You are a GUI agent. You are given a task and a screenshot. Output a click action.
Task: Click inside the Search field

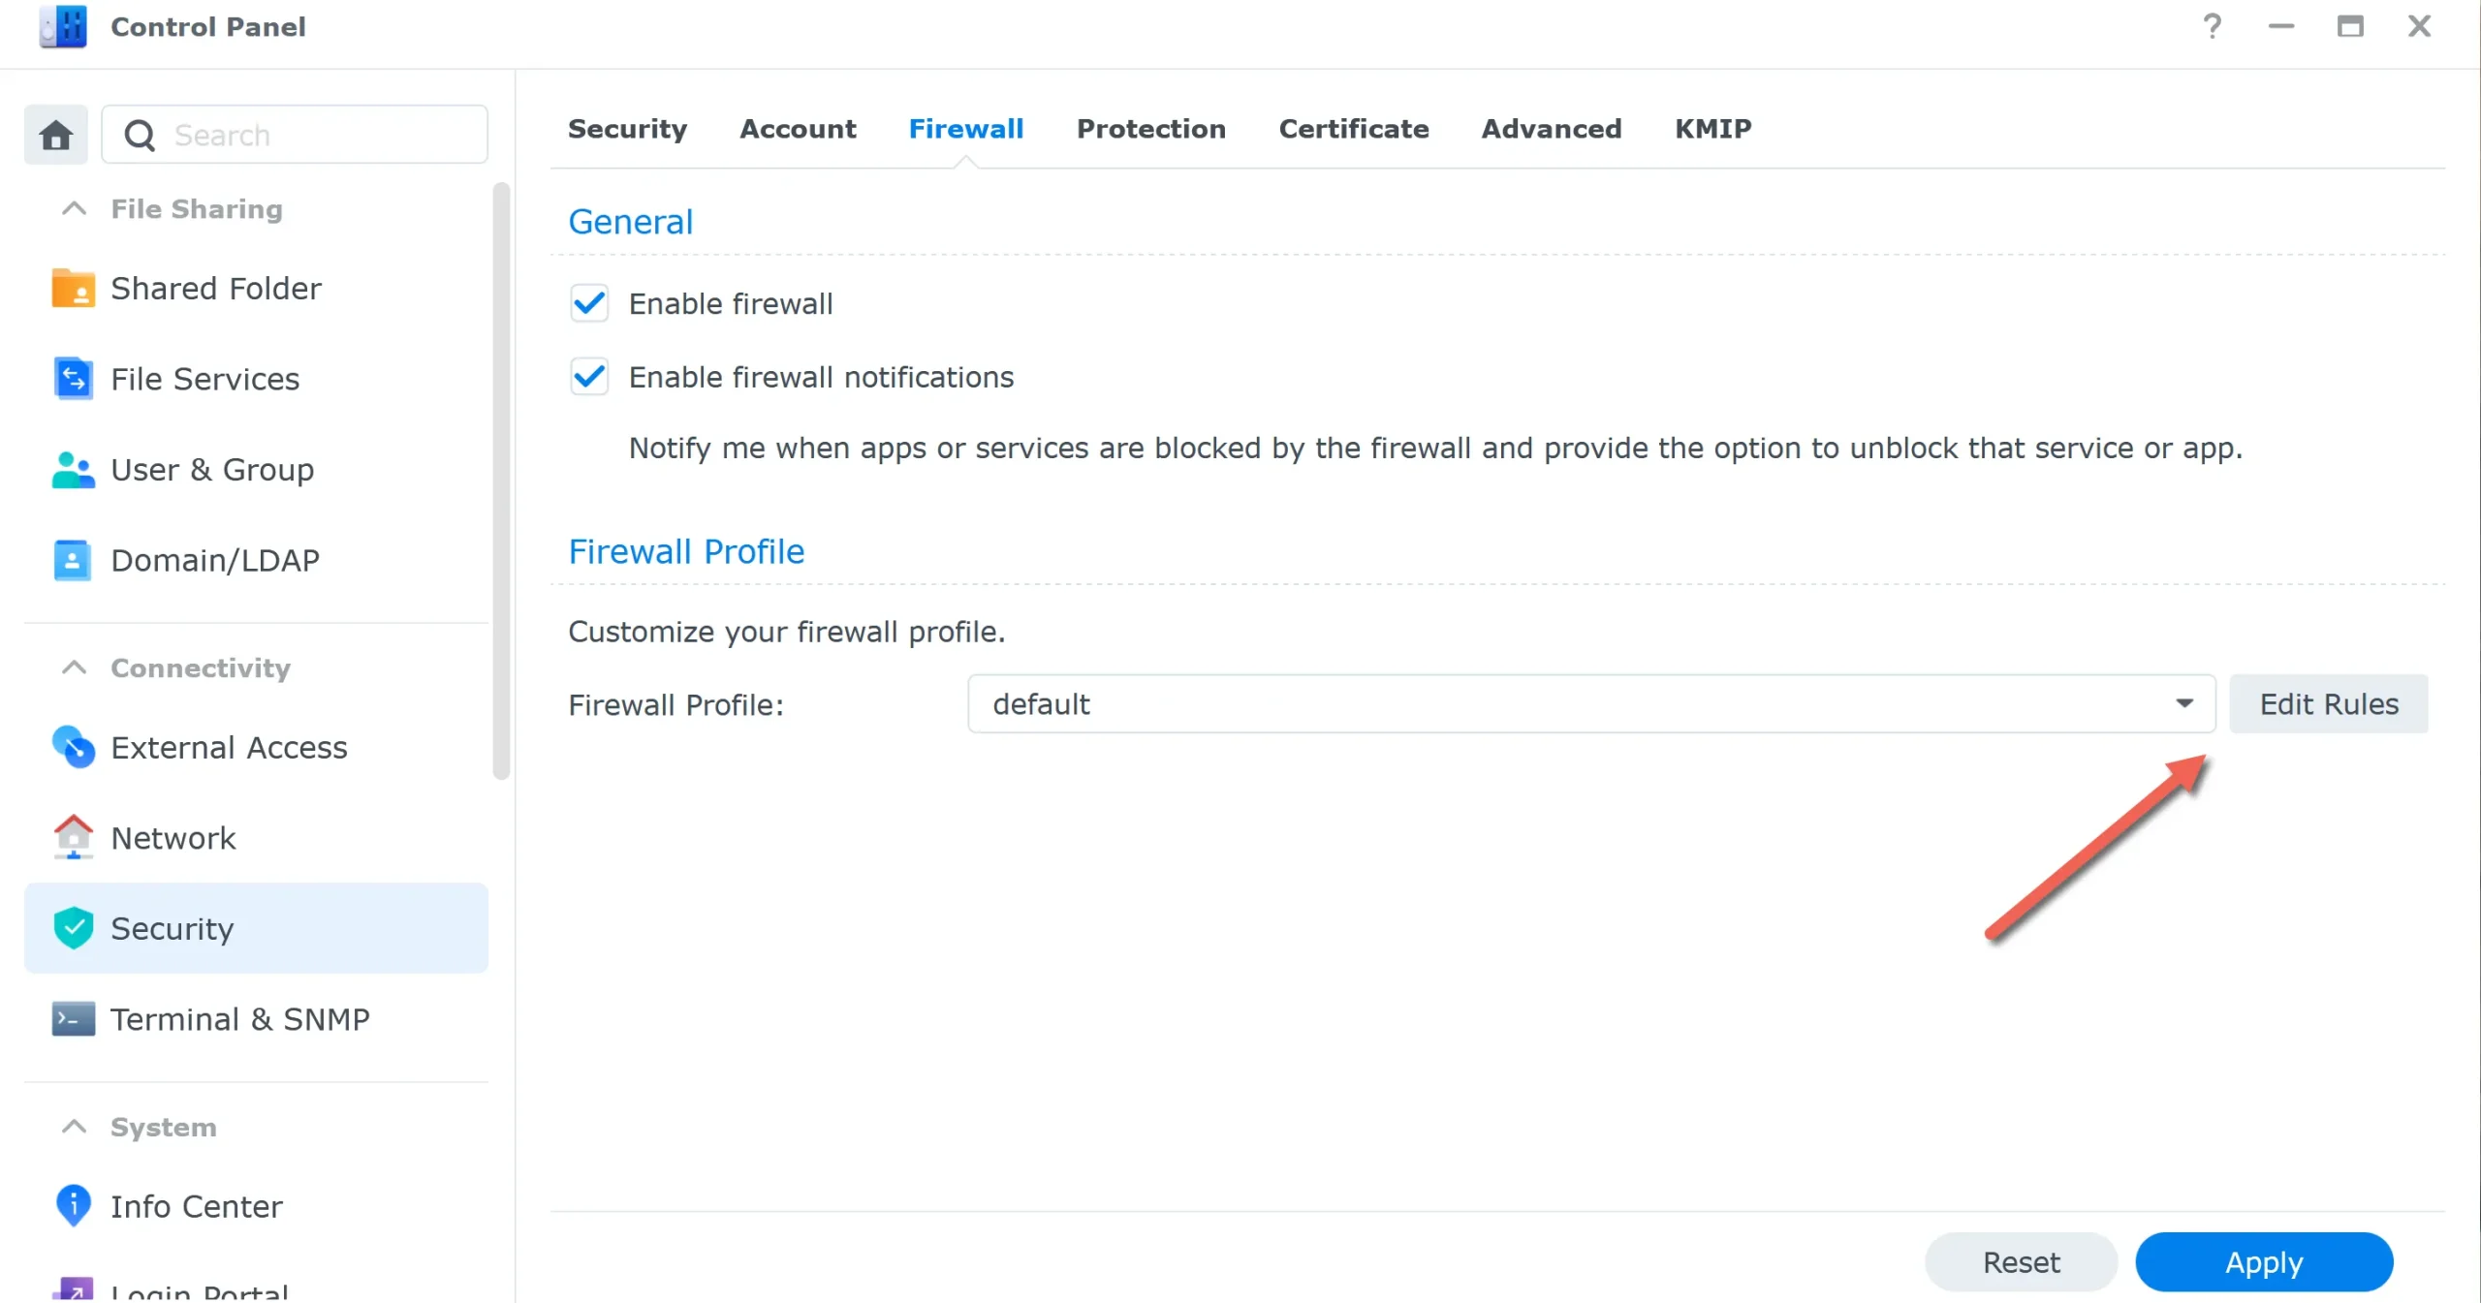[x=291, y=135]
